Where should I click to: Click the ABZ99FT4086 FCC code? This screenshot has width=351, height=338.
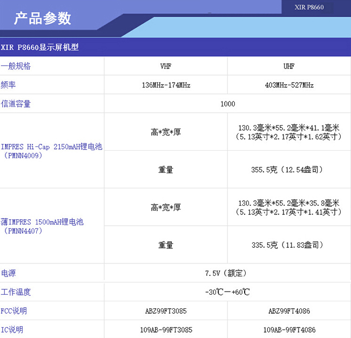click(x=289, y=311)
